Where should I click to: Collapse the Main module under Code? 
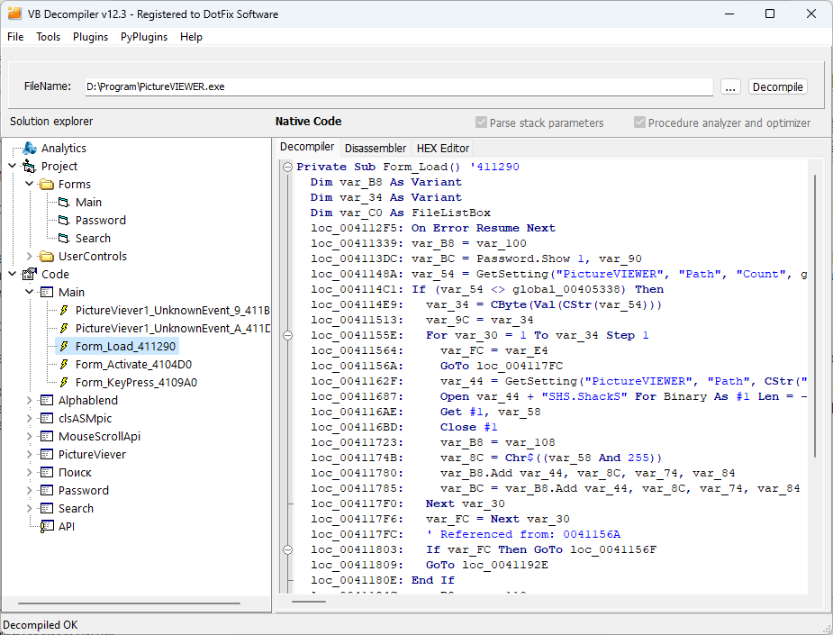click(x=29, y=292)
